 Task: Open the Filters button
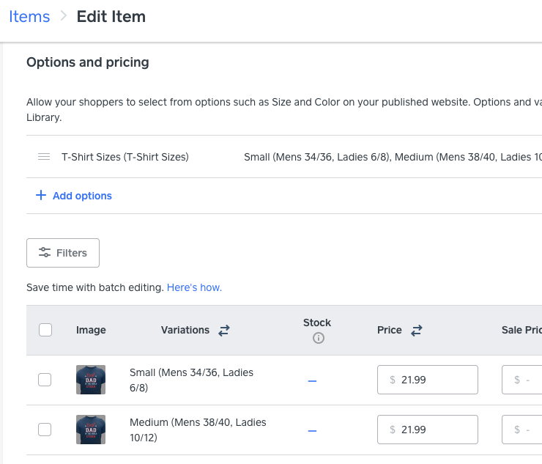click(63, 253)
